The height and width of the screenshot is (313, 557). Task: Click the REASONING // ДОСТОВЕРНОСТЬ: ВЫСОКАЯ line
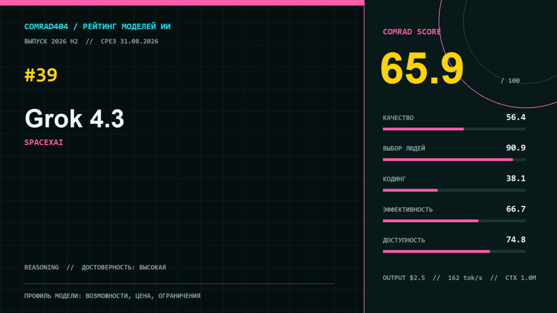pyautogui.click(x=95, y=267)
